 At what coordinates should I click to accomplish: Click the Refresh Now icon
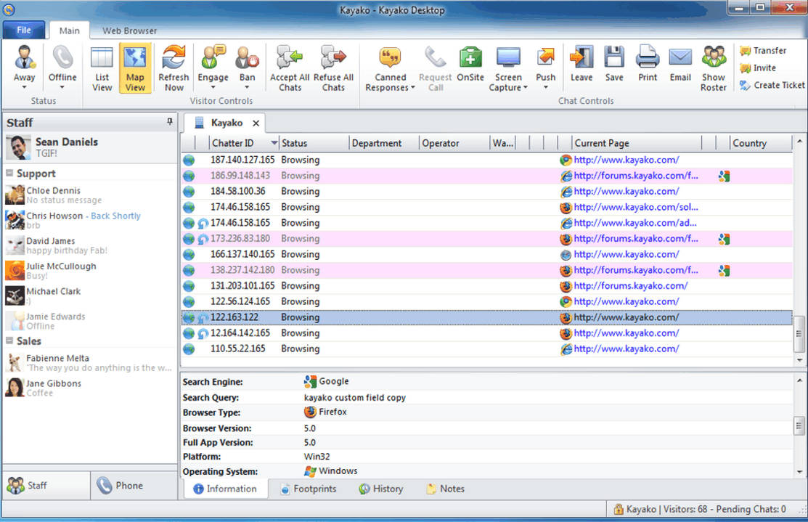pyautogui.click(x=174, y=58)
